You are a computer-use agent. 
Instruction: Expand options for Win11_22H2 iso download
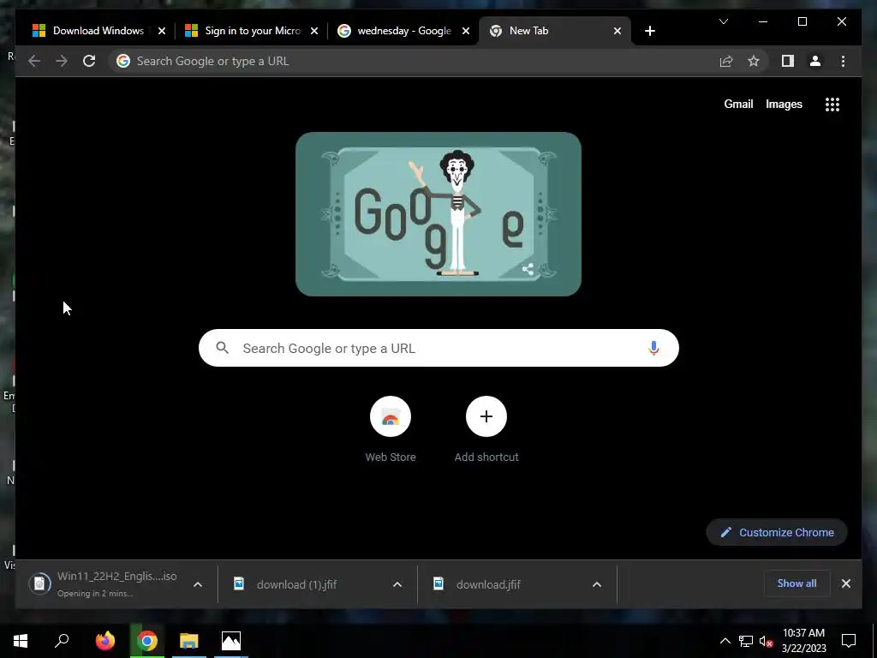point(198,584)
